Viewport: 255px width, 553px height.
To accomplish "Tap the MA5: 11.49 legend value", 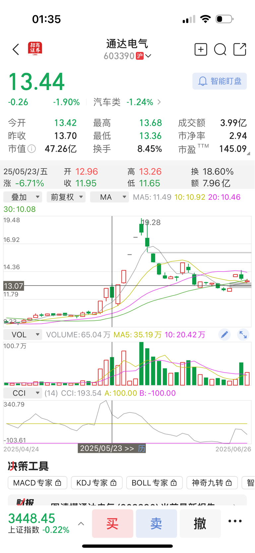I will coord(152,197).
